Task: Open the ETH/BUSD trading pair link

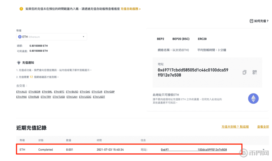Action: tap(72, 92)
